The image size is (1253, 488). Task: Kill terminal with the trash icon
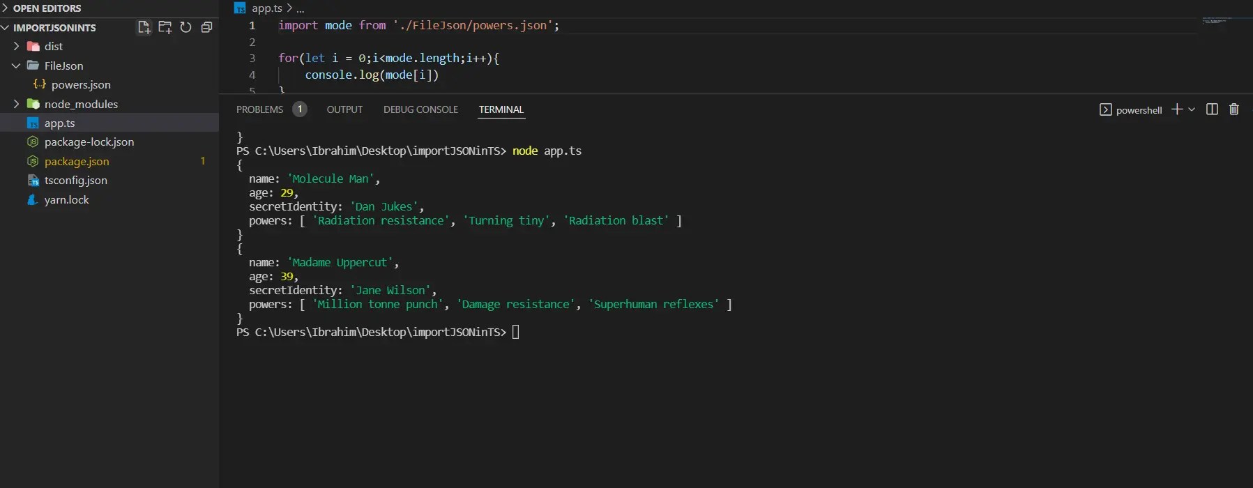(x=1234, y=109)
